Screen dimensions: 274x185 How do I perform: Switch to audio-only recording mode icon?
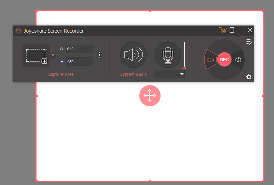238,60
